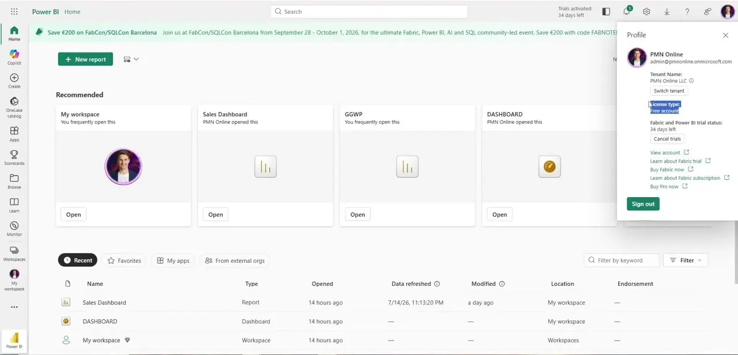The height and width of the screenshot is (355, 738).
Task: Open Copilot from the sidebar
Action: (x=14, y=57)
